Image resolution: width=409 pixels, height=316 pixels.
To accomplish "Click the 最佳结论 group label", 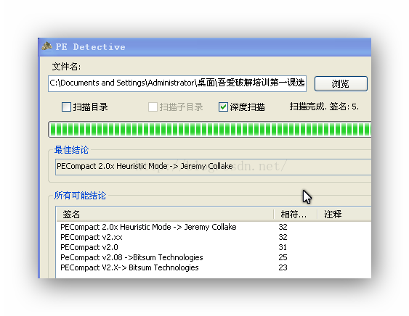I will [71, 150].
